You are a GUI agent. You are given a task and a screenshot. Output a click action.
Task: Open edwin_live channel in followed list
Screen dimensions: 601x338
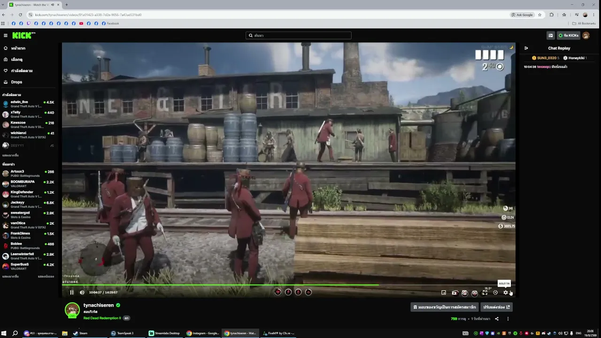[x=28, y=104]
